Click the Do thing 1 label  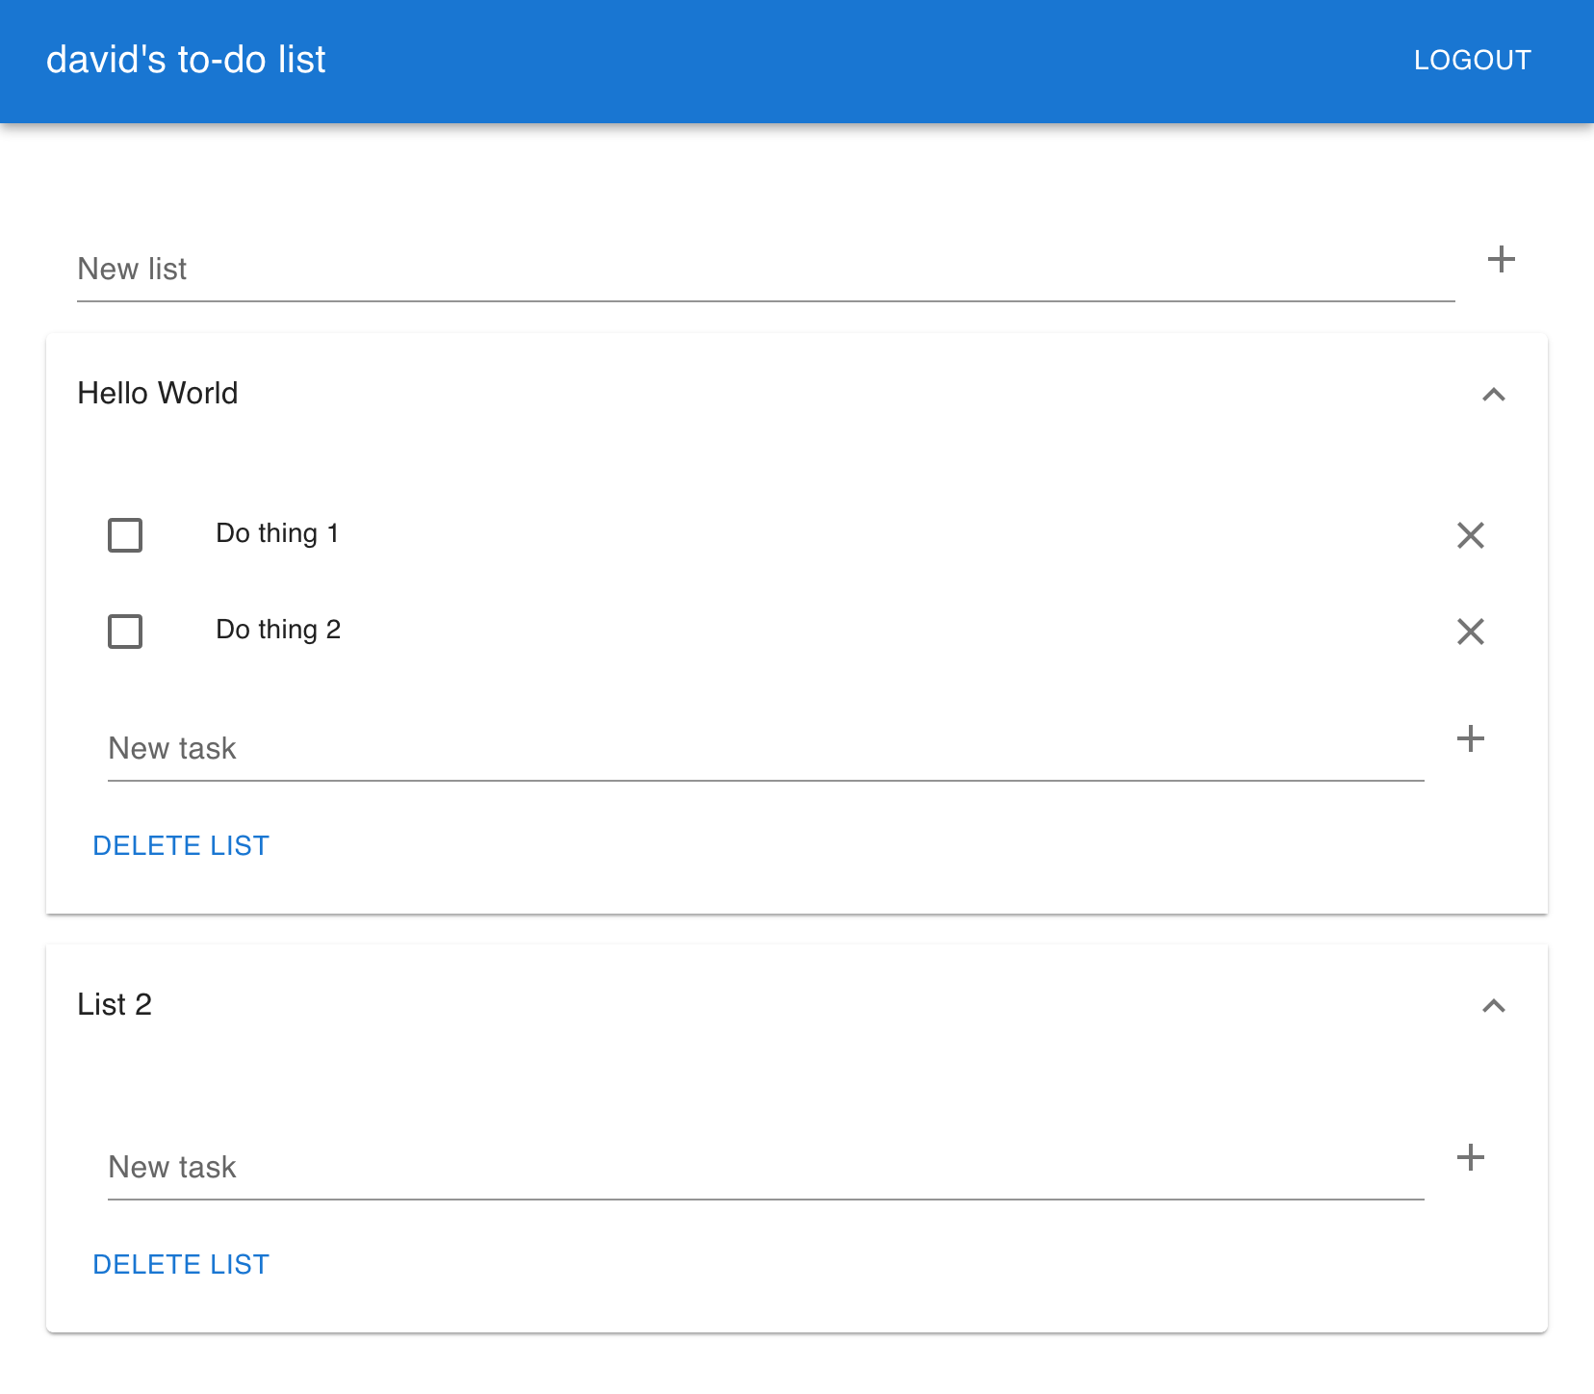click(277, 533)
